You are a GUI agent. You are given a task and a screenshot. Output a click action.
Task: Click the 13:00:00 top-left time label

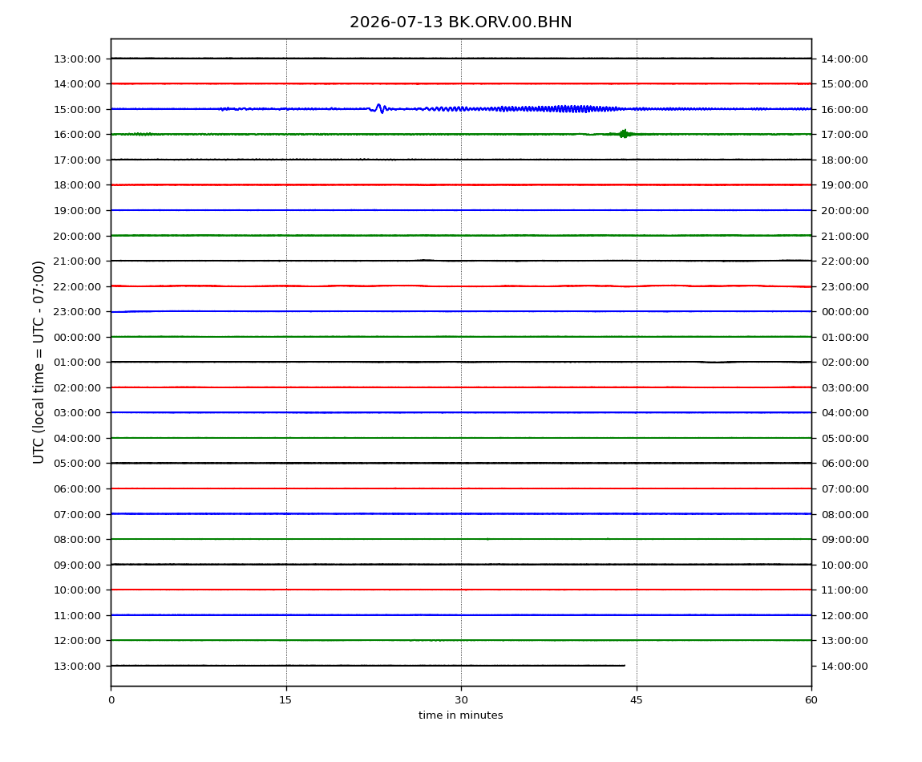(77, 59)
